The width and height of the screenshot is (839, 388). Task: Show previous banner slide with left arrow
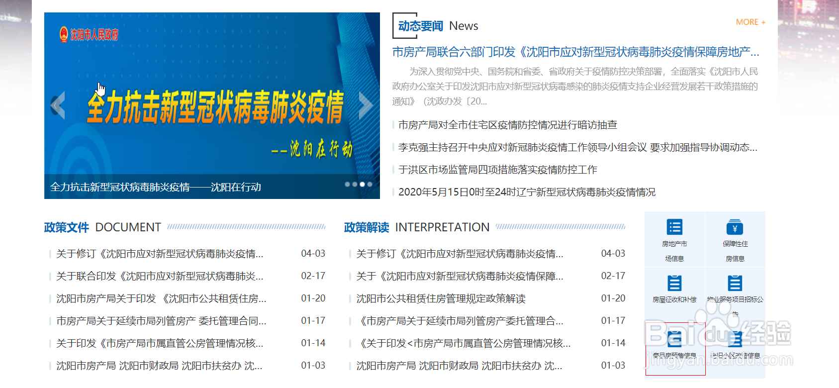58,105
